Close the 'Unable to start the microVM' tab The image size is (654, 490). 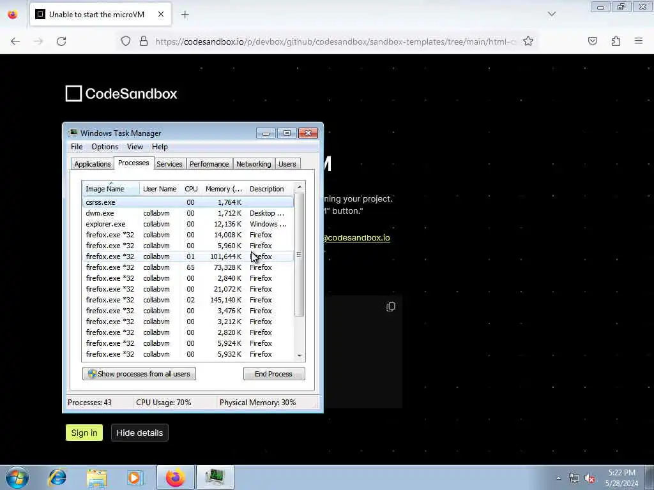[160, 14]
